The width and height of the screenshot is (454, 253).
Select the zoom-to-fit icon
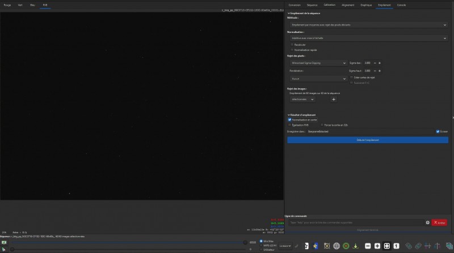(x=387, y=246)
